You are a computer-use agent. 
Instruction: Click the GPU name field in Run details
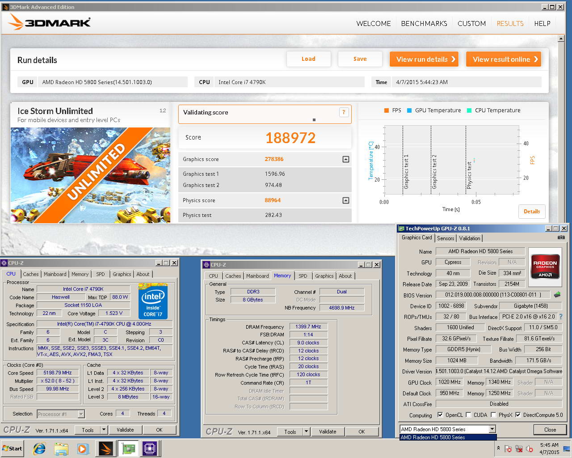pos(113,82)
